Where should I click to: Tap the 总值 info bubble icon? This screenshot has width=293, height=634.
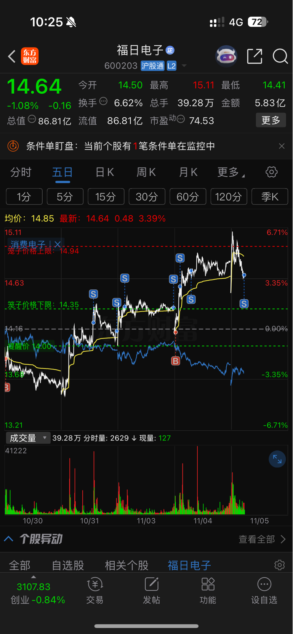32,119
